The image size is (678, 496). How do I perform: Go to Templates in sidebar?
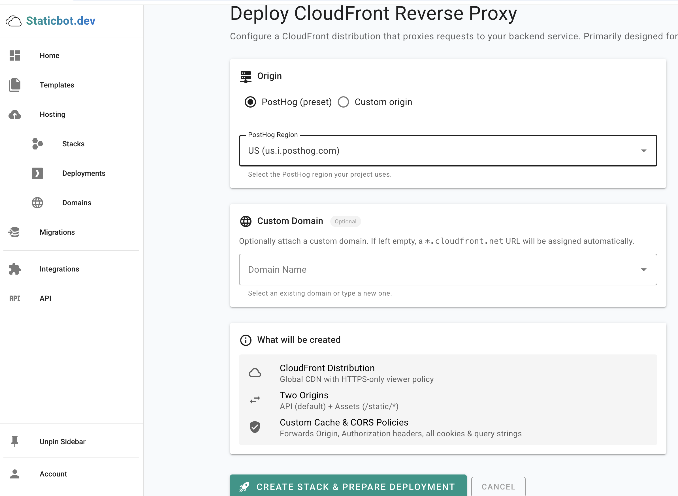71,85
